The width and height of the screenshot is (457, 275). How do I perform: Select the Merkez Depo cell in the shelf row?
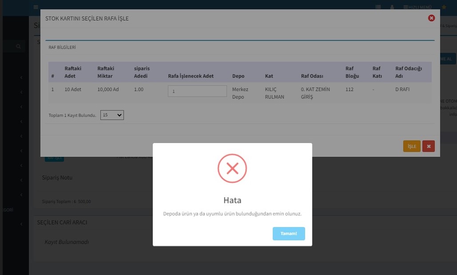[240, 93]
